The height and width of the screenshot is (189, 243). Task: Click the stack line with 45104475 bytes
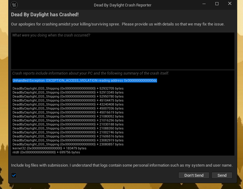68,100
